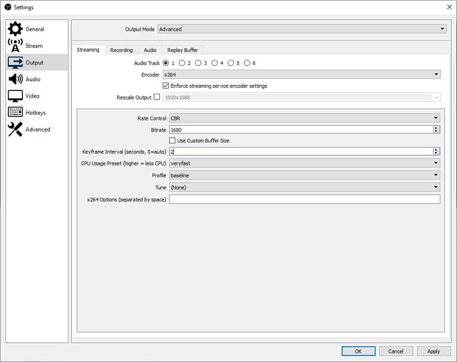Expand the CPU Usage Preset dropdown

[x=304, y=163]
